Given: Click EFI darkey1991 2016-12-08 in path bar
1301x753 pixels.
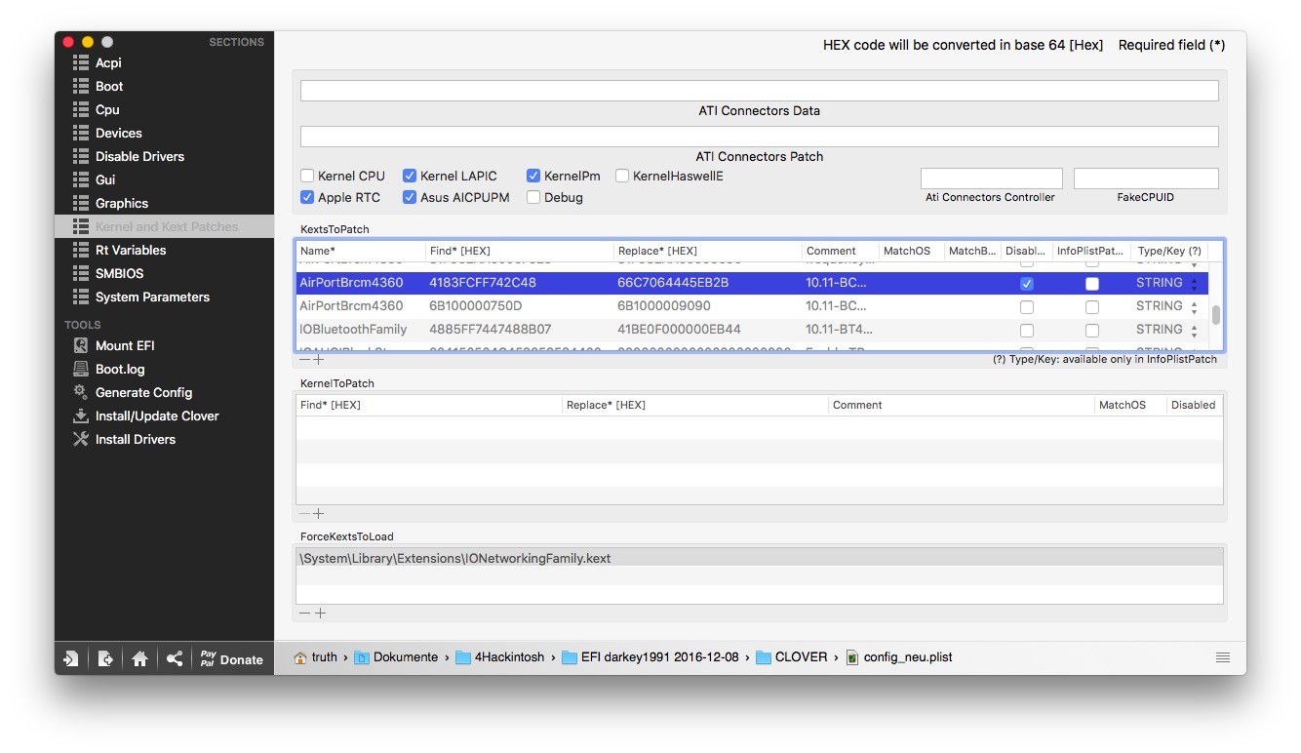Looking at the screenshot, I should [650, 657].
